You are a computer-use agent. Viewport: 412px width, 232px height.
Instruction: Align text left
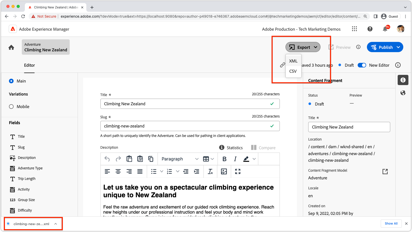coord(107,171)
